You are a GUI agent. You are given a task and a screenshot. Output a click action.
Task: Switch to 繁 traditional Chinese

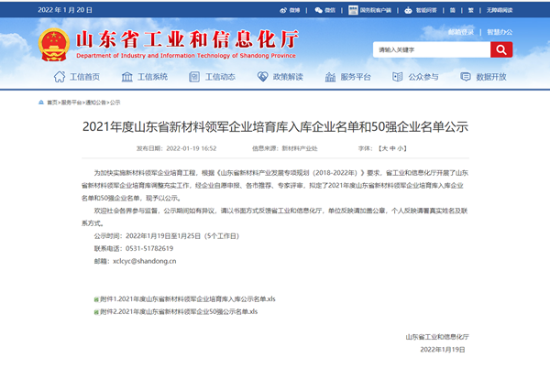pyautogui.click(x=469, y=9)
